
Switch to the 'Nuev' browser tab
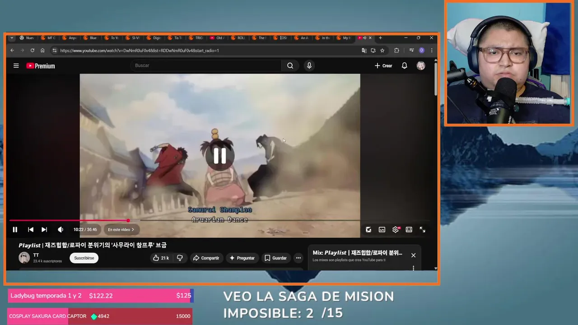pyautogui.click(x=27, y=38)
